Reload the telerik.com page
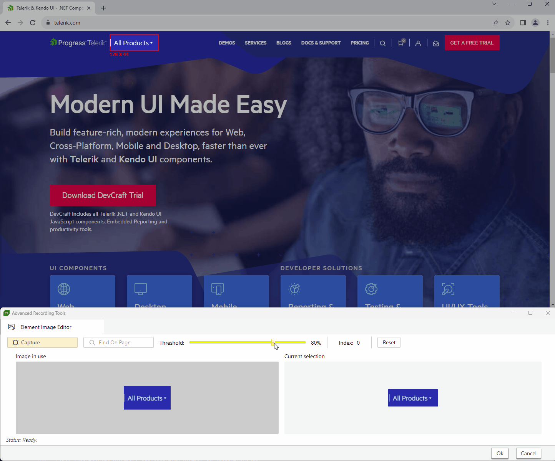The image size is (555, 461). point(33,23)
